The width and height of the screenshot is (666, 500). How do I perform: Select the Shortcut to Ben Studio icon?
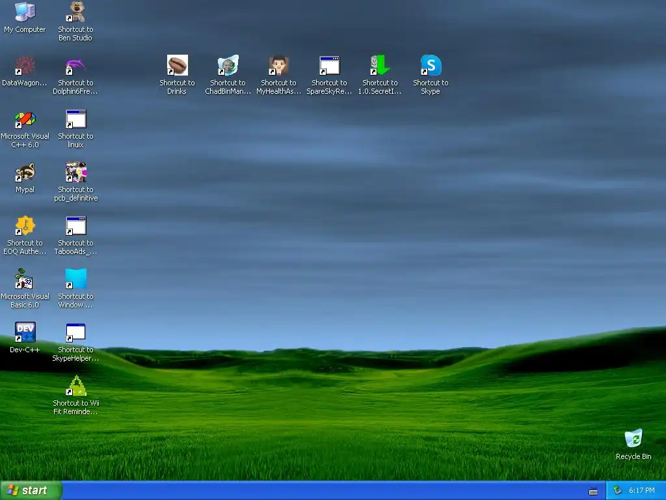pos(75,12)
